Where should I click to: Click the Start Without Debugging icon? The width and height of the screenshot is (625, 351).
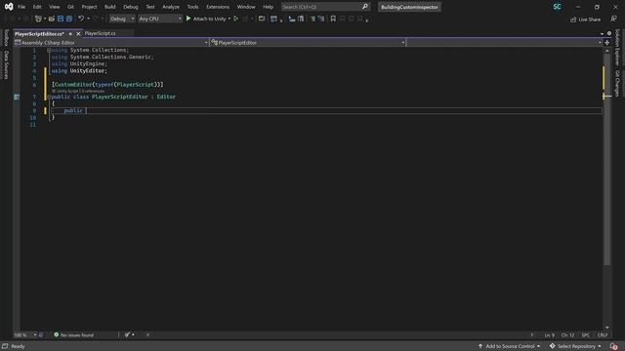pyautogui.click(x=236, y=19)
